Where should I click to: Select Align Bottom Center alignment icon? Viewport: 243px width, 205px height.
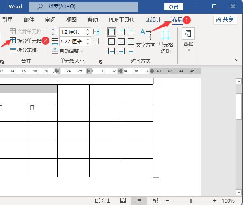pyautogui.click(x=121, y=51)
